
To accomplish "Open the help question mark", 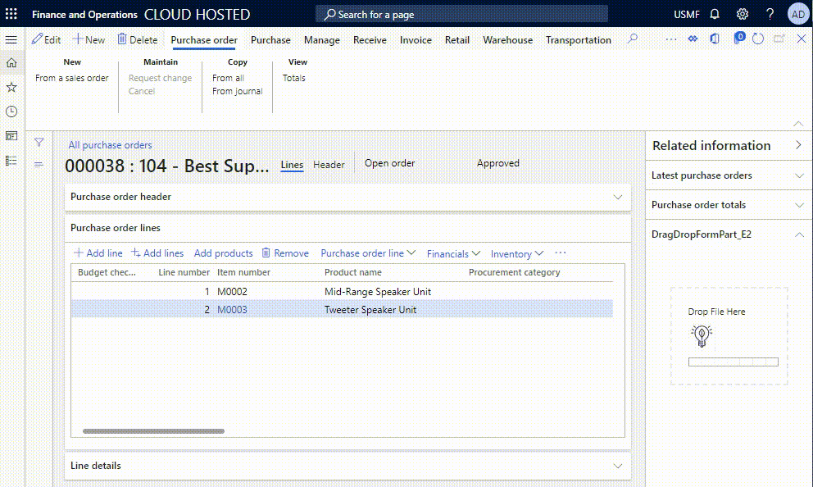I will [770, 14].
